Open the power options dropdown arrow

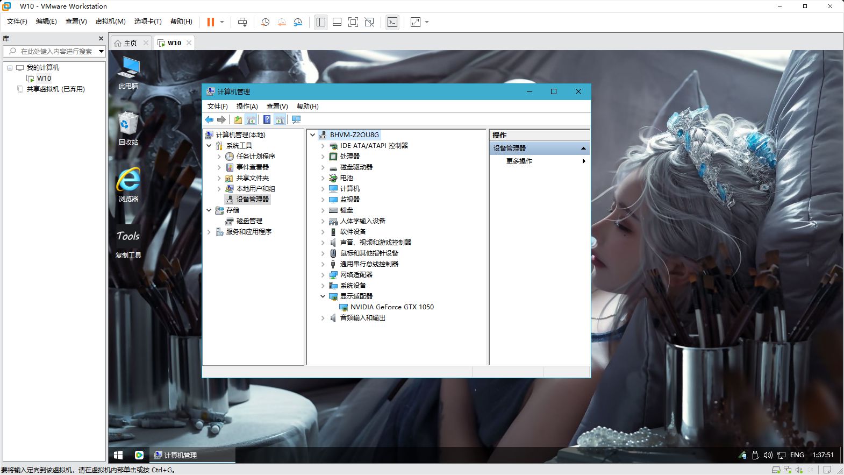(x=222, y=22)
